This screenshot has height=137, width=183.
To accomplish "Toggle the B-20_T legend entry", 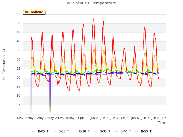I will 81,131.
